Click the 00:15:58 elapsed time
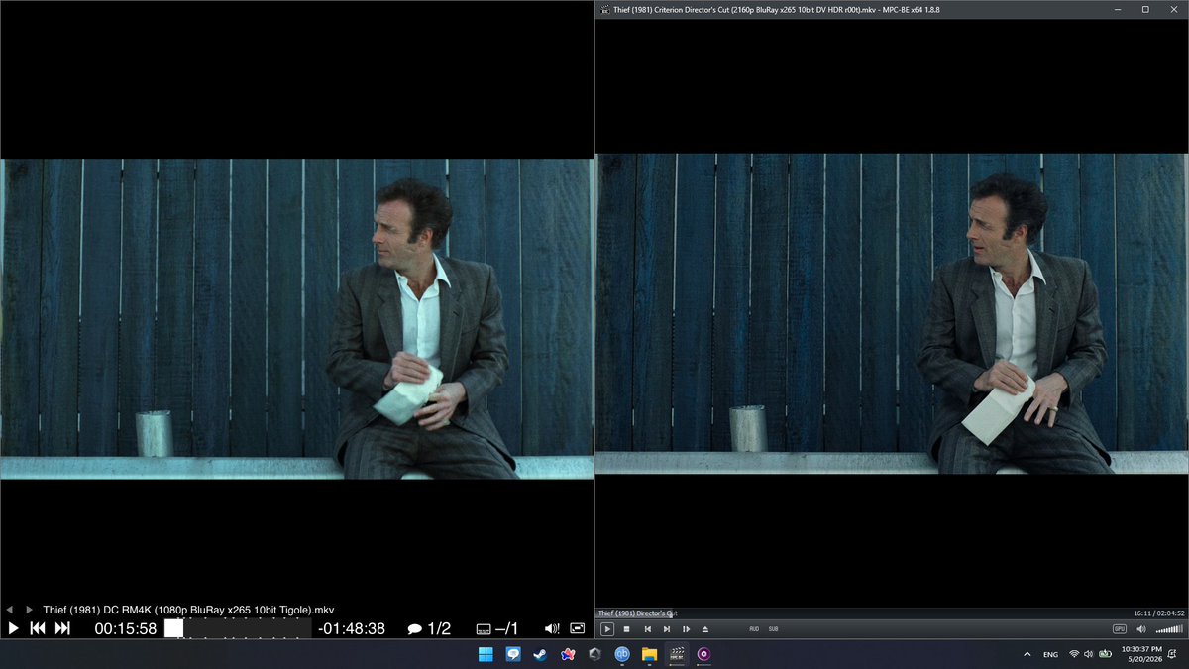1189x669 pixels. [126, 628]
